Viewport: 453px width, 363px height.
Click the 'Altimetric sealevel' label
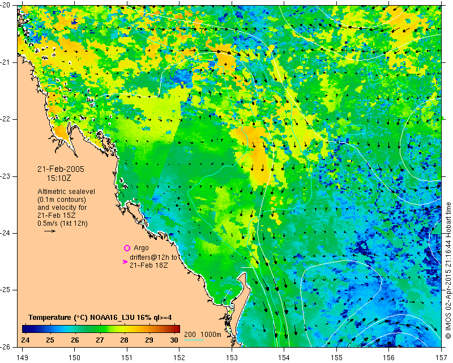click(x=66, y=192)
